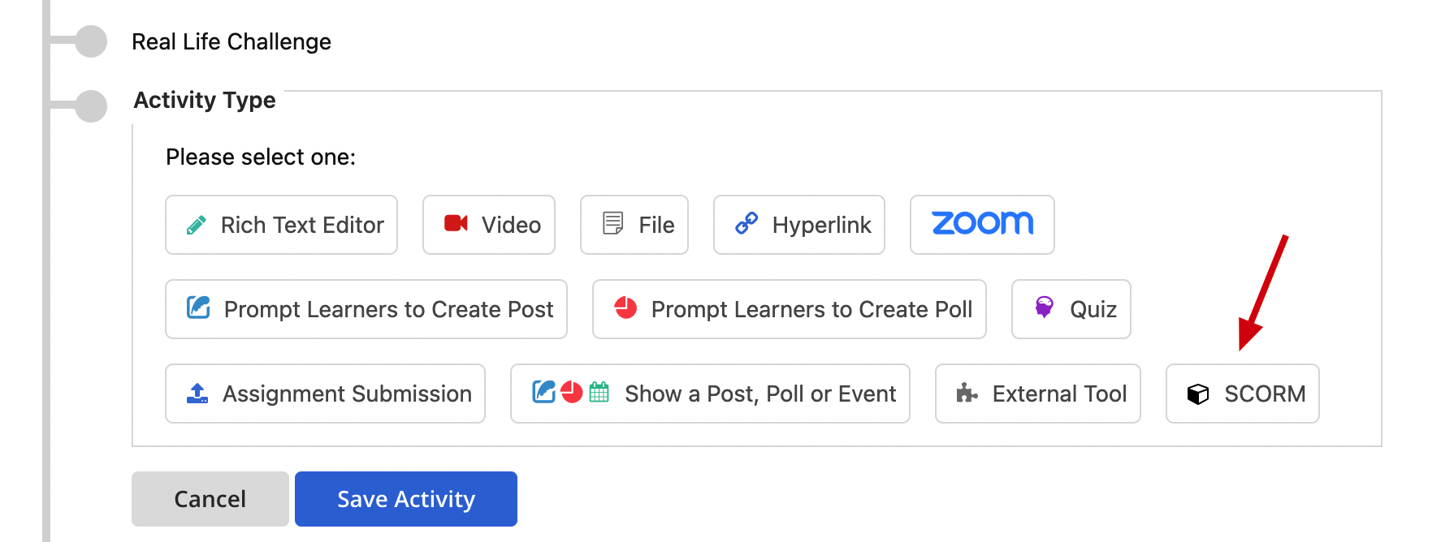Click the Save Activity button
1441x542 pixels.
[x=406, y=499]
